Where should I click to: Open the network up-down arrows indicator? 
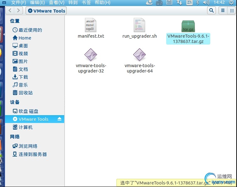coord(179,3)
